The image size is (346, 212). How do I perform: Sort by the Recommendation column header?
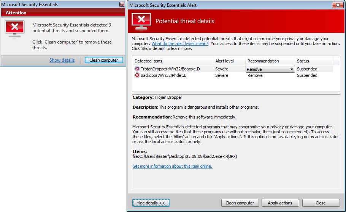(270, 61)
